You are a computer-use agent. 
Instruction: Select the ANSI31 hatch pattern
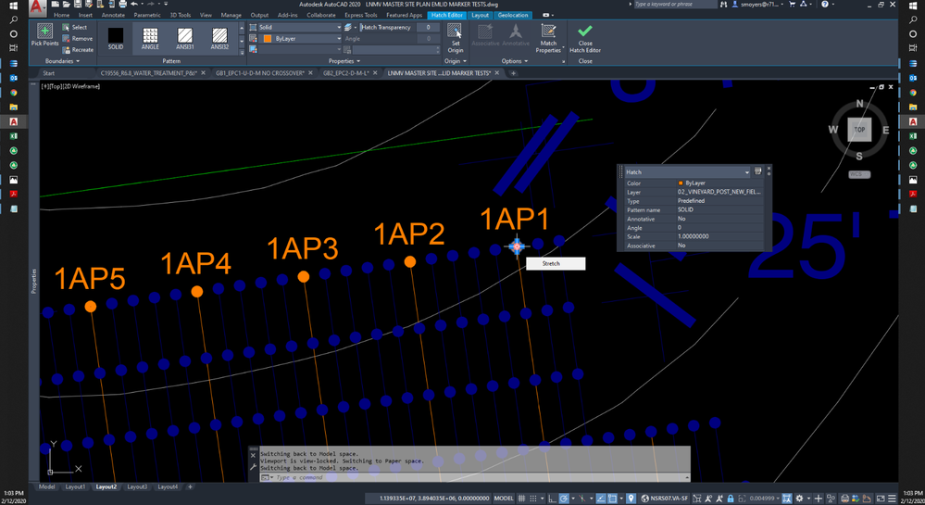pos(185,37)
